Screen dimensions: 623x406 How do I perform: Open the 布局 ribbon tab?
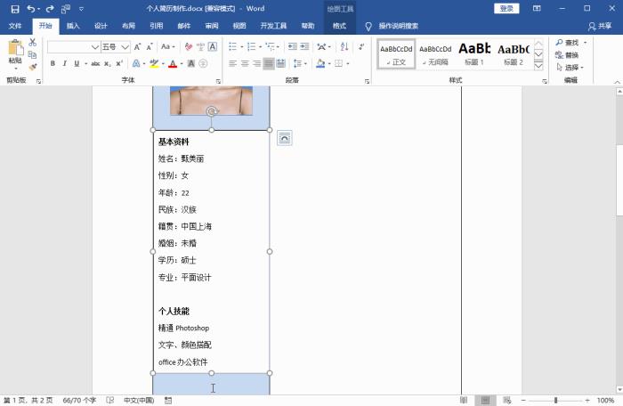tap(128, 27)
